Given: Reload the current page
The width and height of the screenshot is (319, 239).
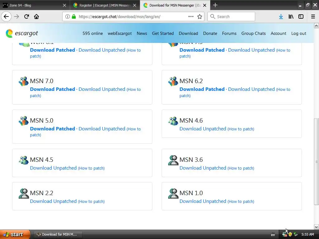Looking at the screenshot, I should pos(26,16).
